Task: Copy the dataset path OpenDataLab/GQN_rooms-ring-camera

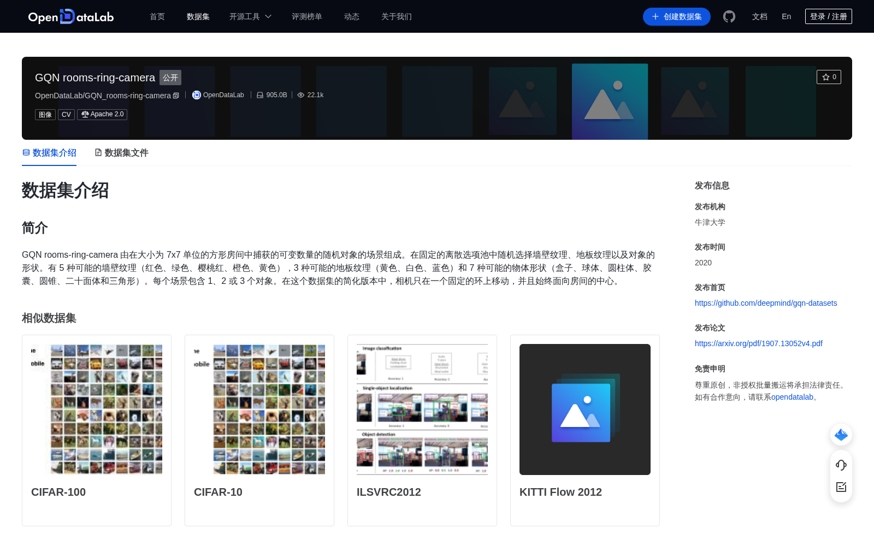Action: point(176,96)
